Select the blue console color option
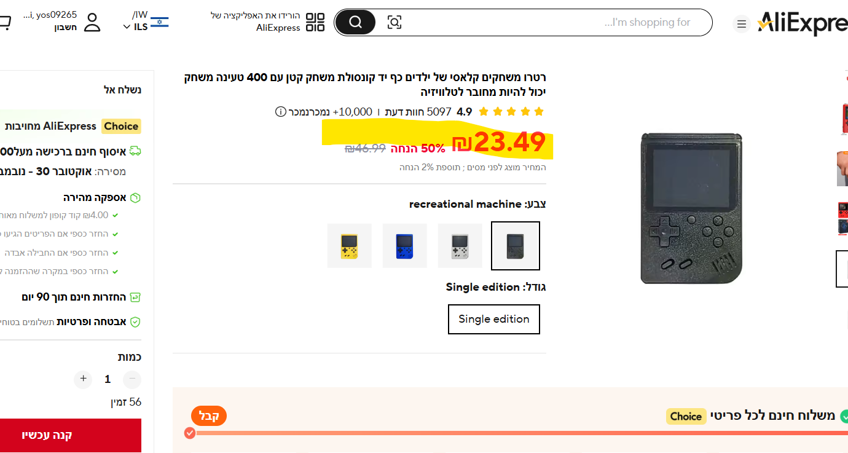The image size is (848, 453). pos(404,246)
